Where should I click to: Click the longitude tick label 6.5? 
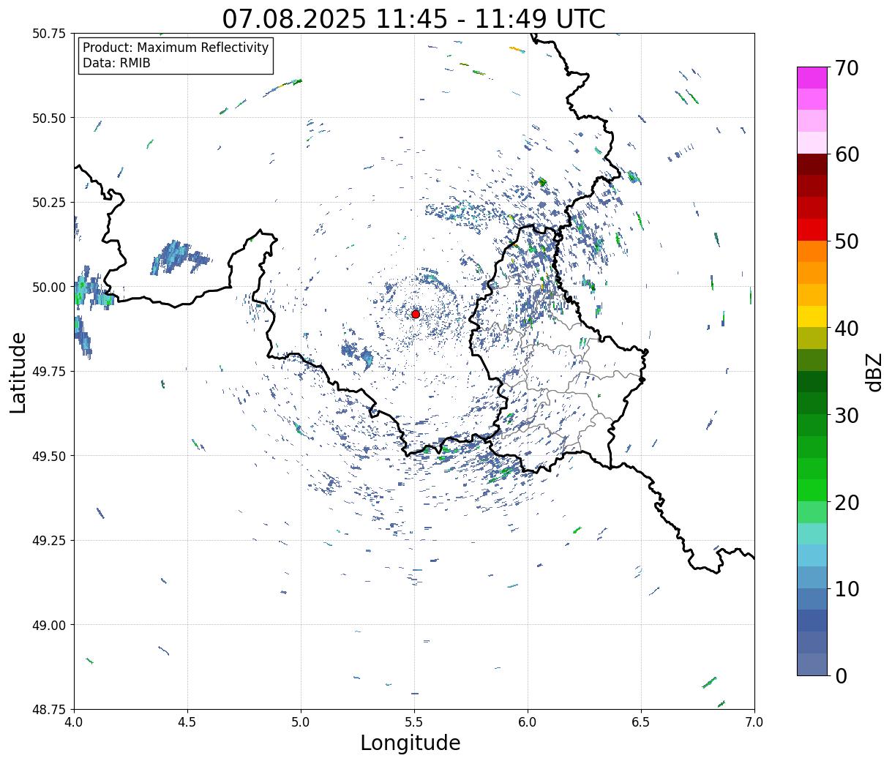641,721
